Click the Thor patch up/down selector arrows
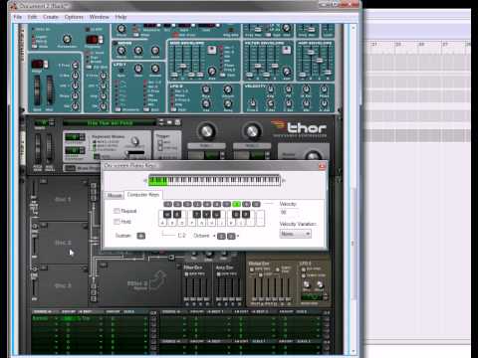Screen dimensions: 478x358 coord(161,122)
